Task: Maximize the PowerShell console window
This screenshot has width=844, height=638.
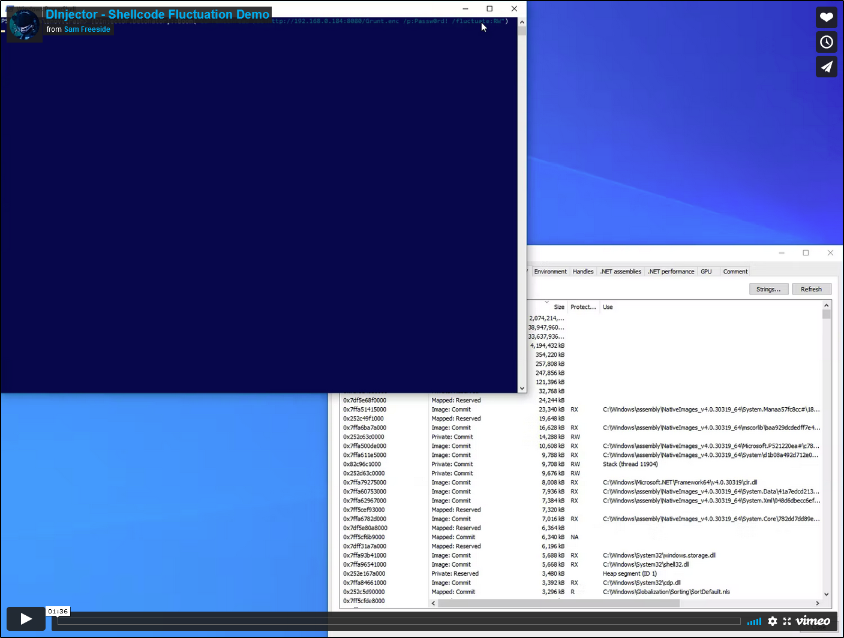Action: click(489, 8)
